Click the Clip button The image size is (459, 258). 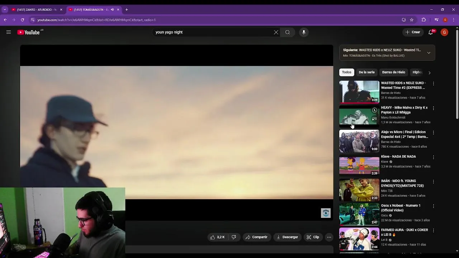313,237
